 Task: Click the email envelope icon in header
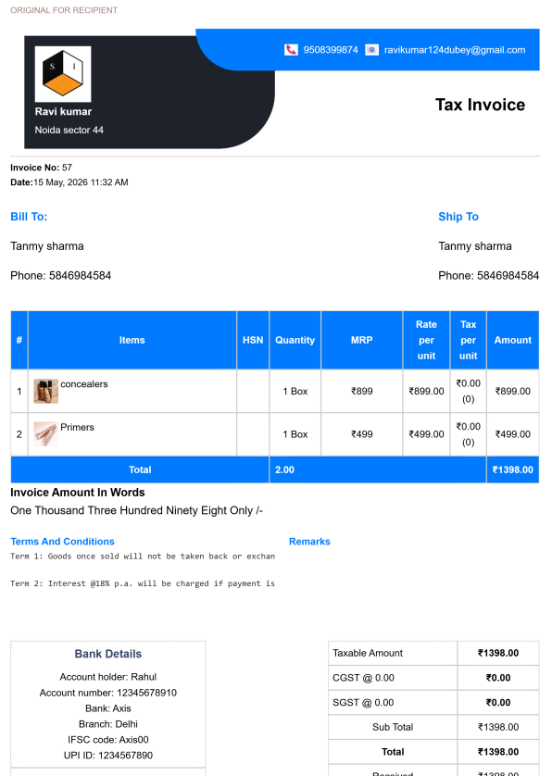[x=371, y=50]
